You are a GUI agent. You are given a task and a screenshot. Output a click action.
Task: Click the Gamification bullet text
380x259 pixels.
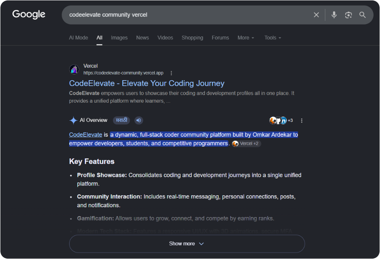coord(175,219)
